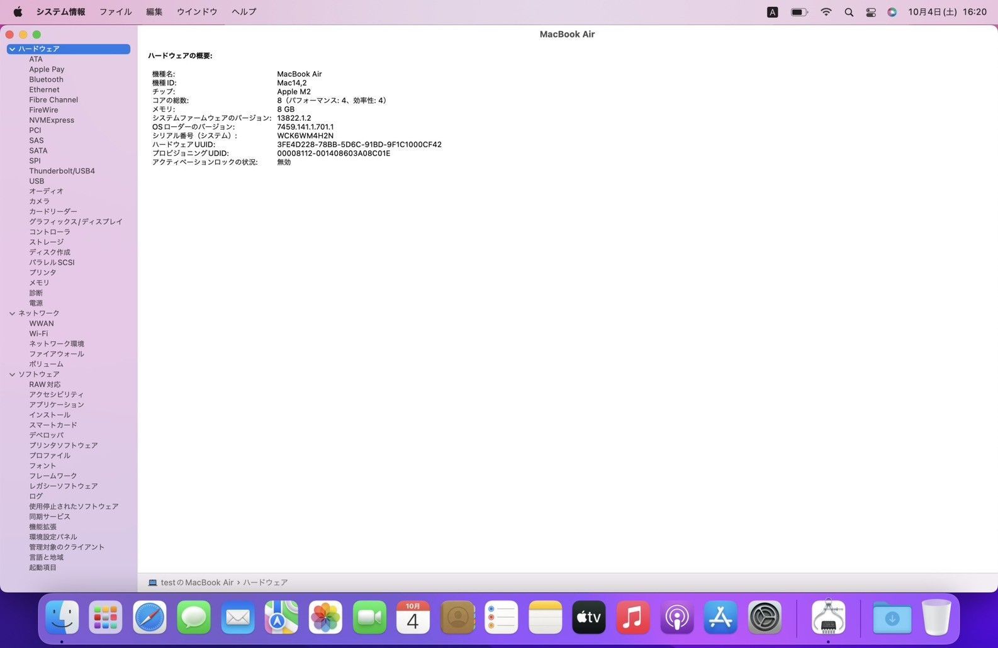Open the ウインドウ menu
998x648 pixels.
point(197,12)
